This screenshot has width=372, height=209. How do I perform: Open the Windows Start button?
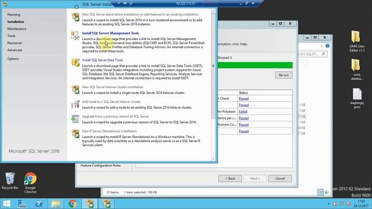click(x=6, y=204)
